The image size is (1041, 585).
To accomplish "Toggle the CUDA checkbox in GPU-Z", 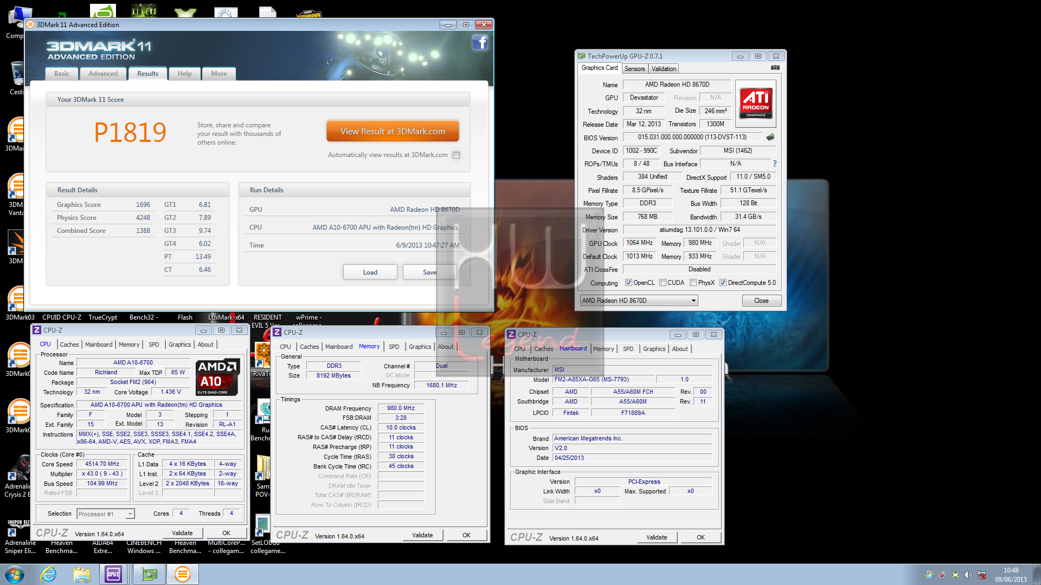I will click(x=663, y=283).
